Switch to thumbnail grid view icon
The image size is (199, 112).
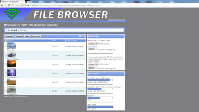point(84,36)
